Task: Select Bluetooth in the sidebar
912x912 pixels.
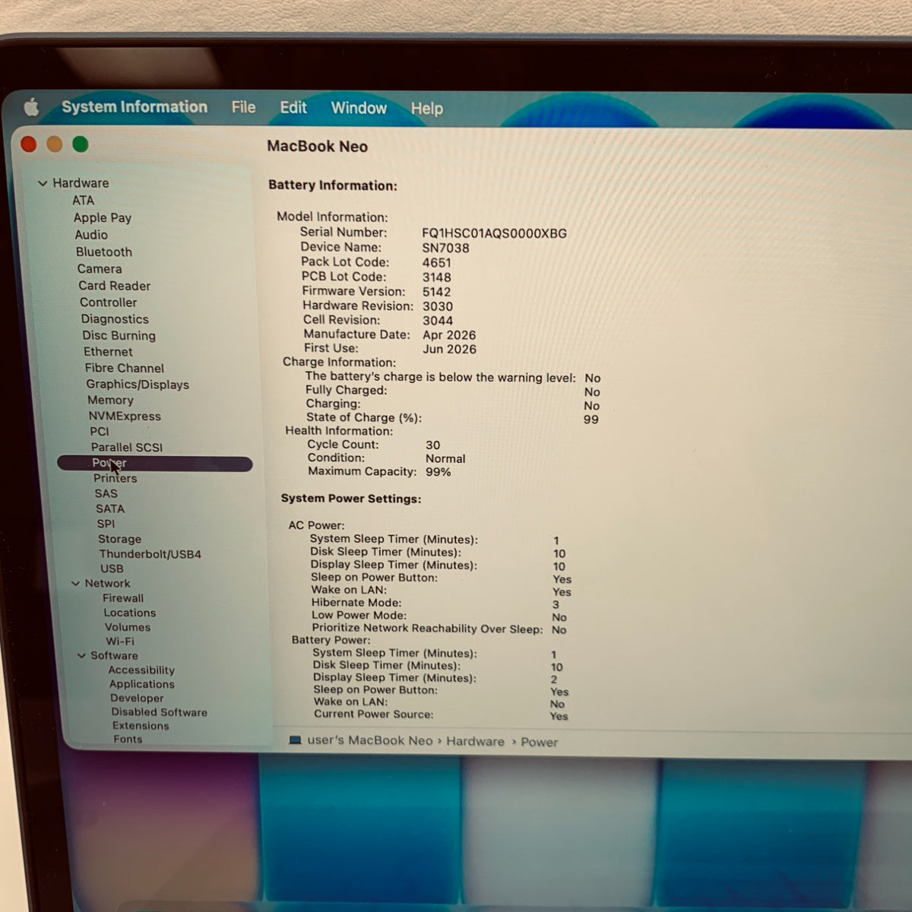Action: tap(104, 252)
